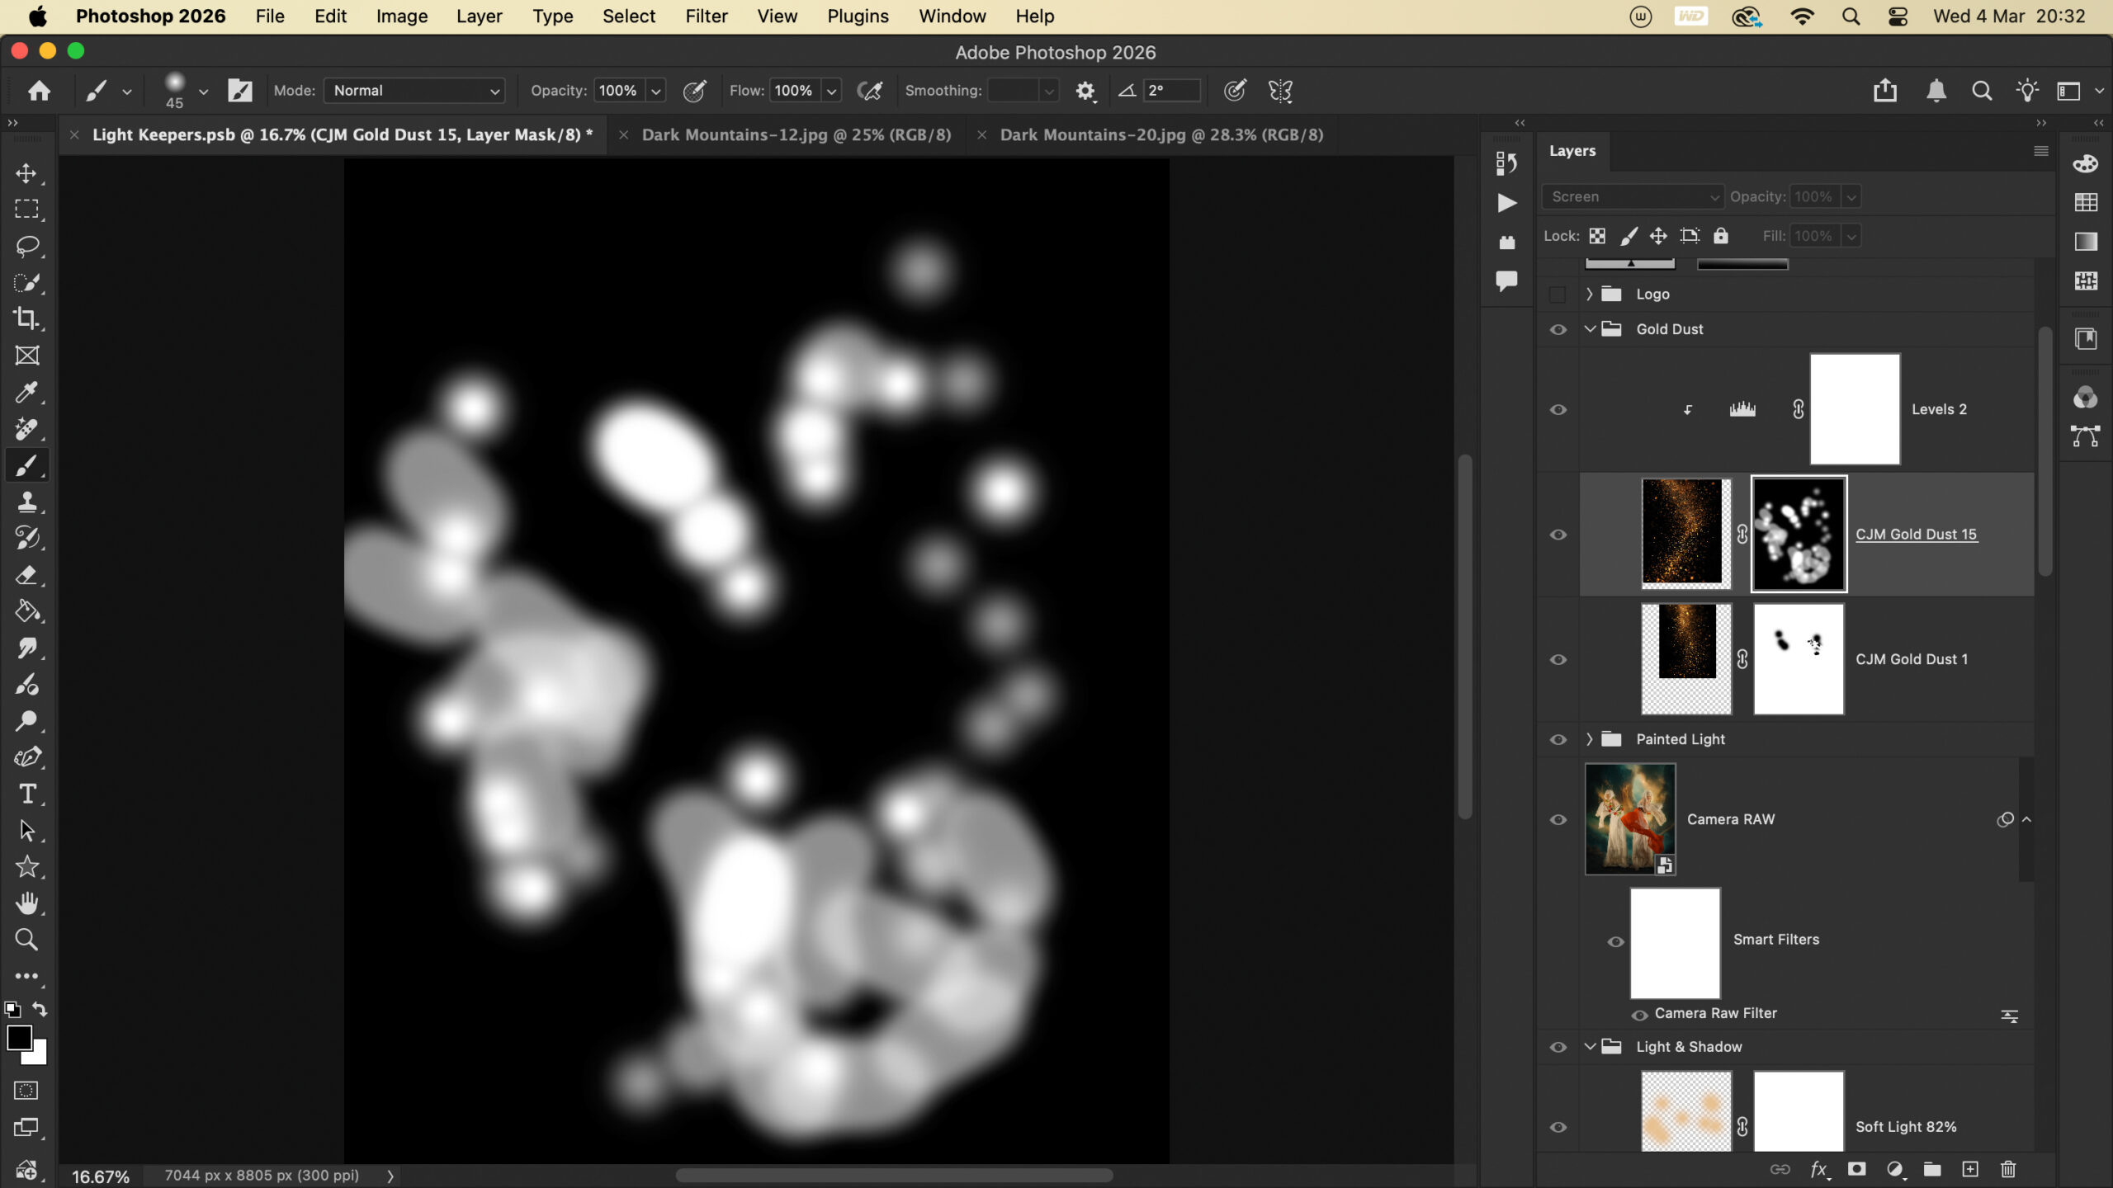Click the foreground color swatch
This screenshot has width=2113, height=1188.
(20, 1038)
